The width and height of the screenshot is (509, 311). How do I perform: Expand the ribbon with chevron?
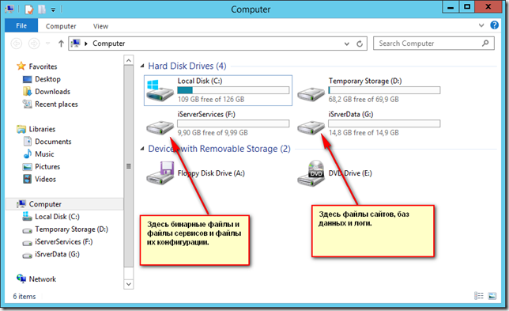481,25
